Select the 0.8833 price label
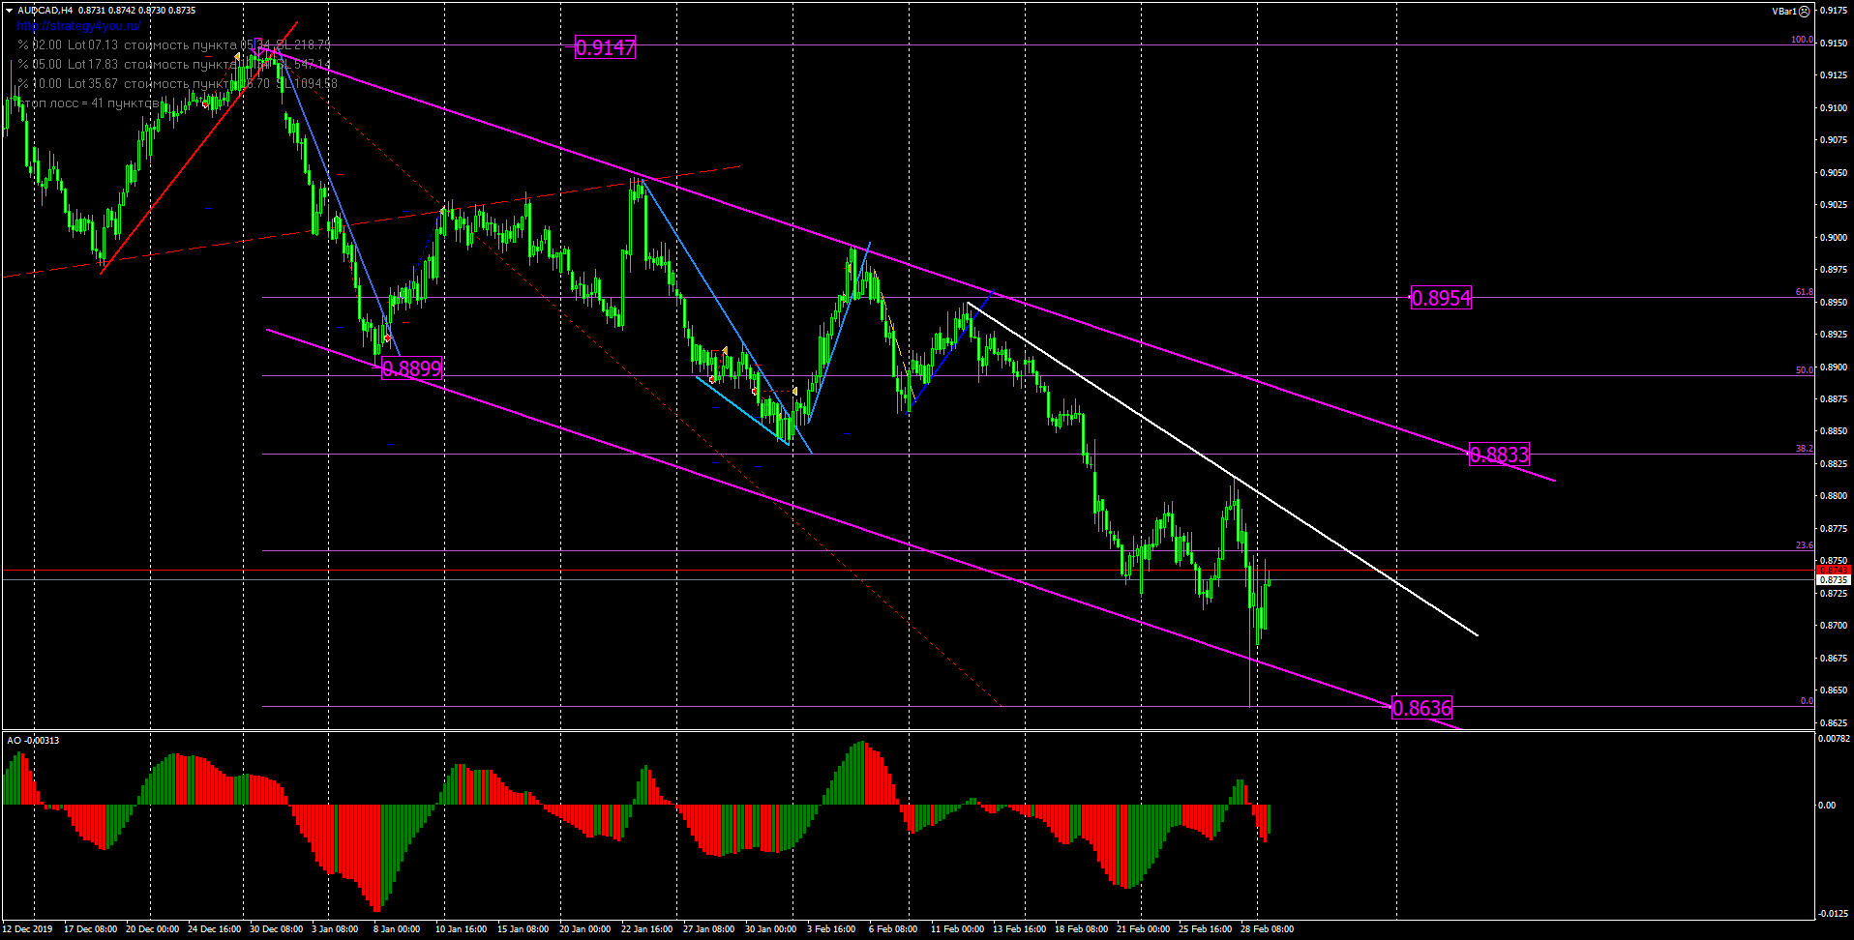Image resolution: width=1854 pixels, height=940 pixels. click(1499, 455)
